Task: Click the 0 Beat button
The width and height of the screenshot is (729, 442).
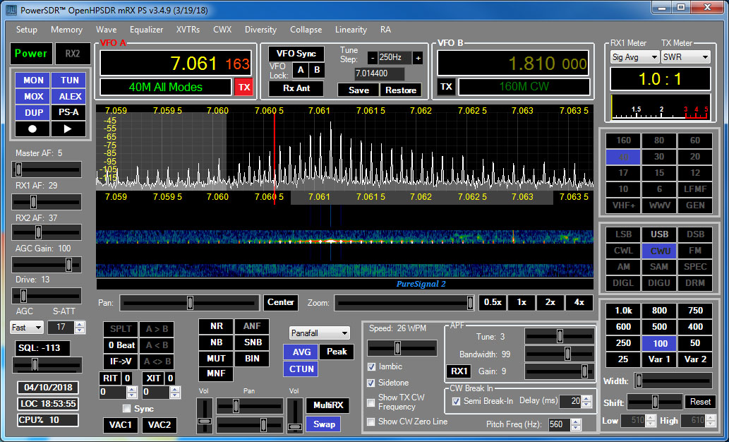Action: [121, 345]
